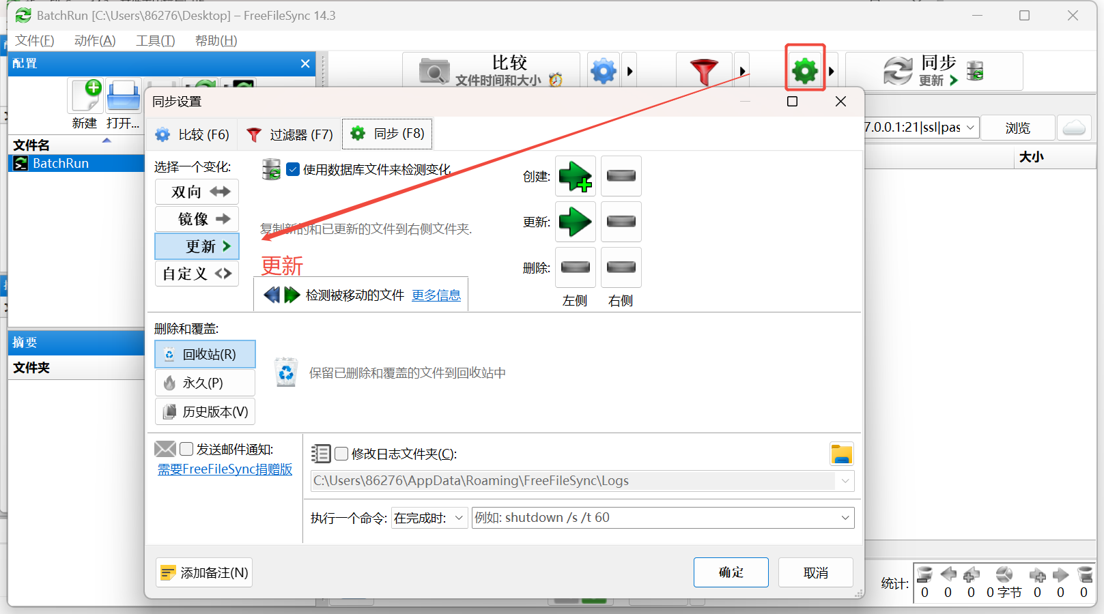Screen dimensions: 1104x614
Task: Sort the configuration list by 文件名 header
Action: (76, 145)
